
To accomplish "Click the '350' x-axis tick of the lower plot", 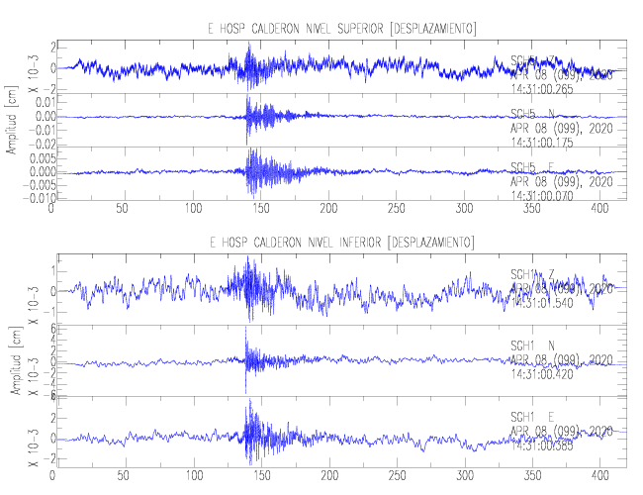I will point(532,476).
